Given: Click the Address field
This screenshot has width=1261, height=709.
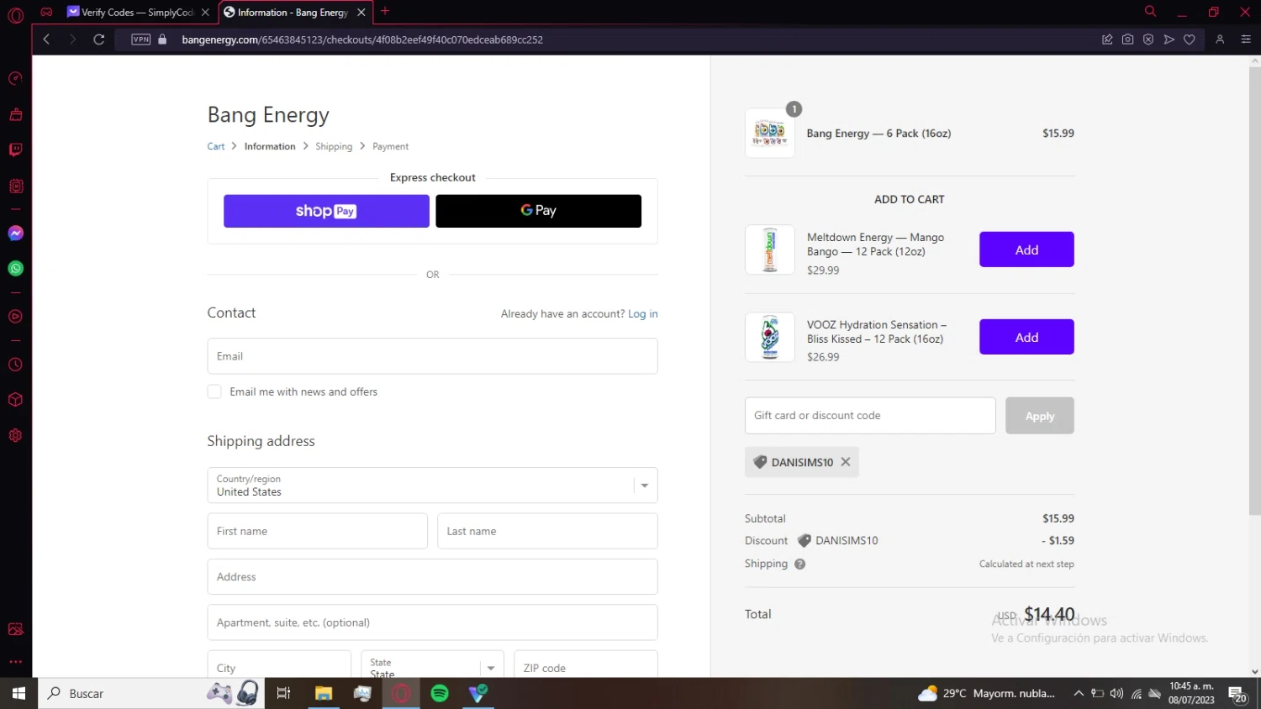Looking at the screenshot, I should click(432, 577).
